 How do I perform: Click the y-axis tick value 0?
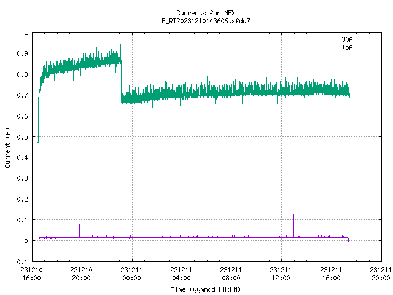pyautogui.click(x=26, y=241)
